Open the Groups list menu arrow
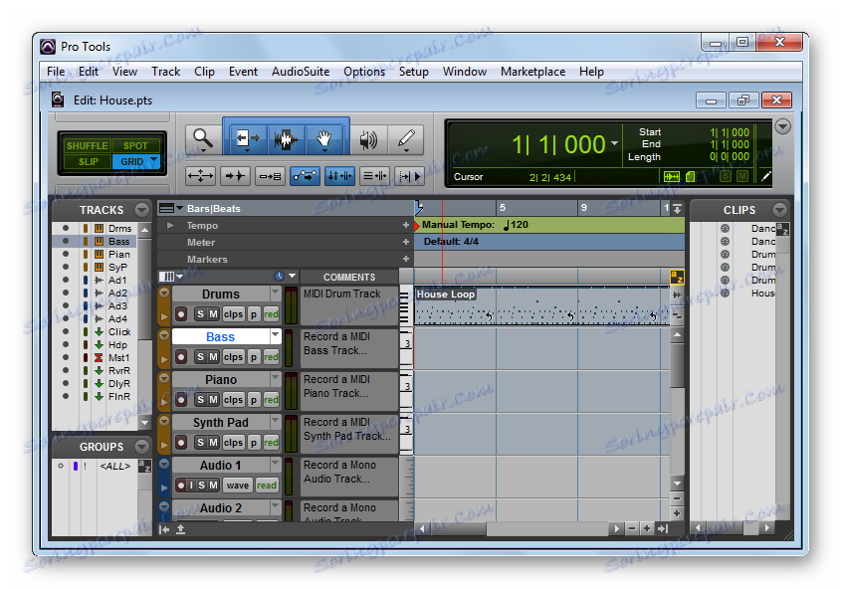842x589 pixels. tap(141, 446)
